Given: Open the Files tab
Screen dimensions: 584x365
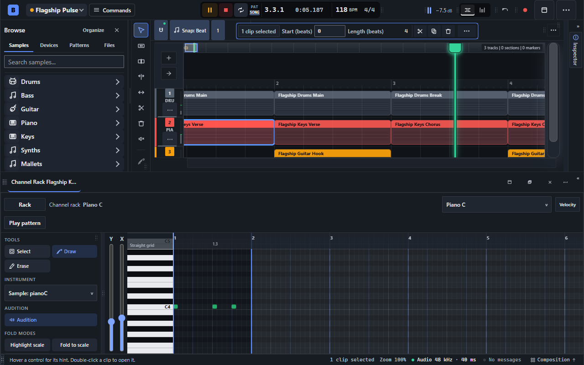Looking at the screenshot, I should pyautogui.click(x=109, y=45).
